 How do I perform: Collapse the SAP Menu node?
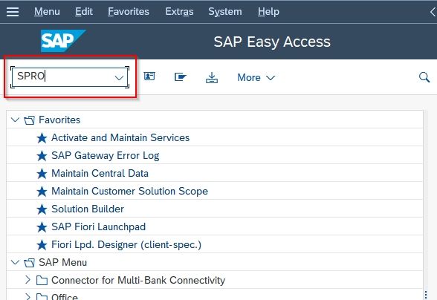click(x=15, y=262)
